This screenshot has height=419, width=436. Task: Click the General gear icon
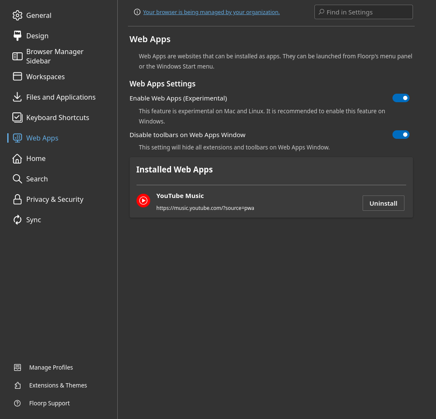(x=17, y=15)
